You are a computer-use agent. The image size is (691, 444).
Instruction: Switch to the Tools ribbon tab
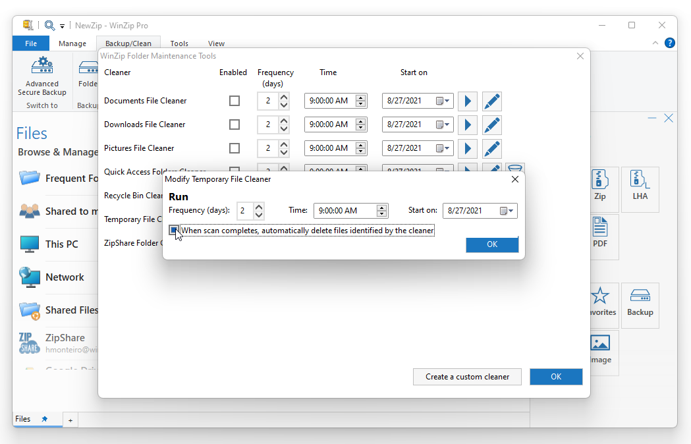coord(179,43)
